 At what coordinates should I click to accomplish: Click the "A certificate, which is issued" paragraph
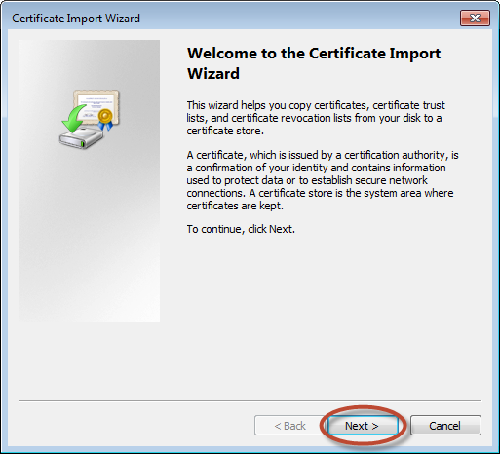coord(323,180)
